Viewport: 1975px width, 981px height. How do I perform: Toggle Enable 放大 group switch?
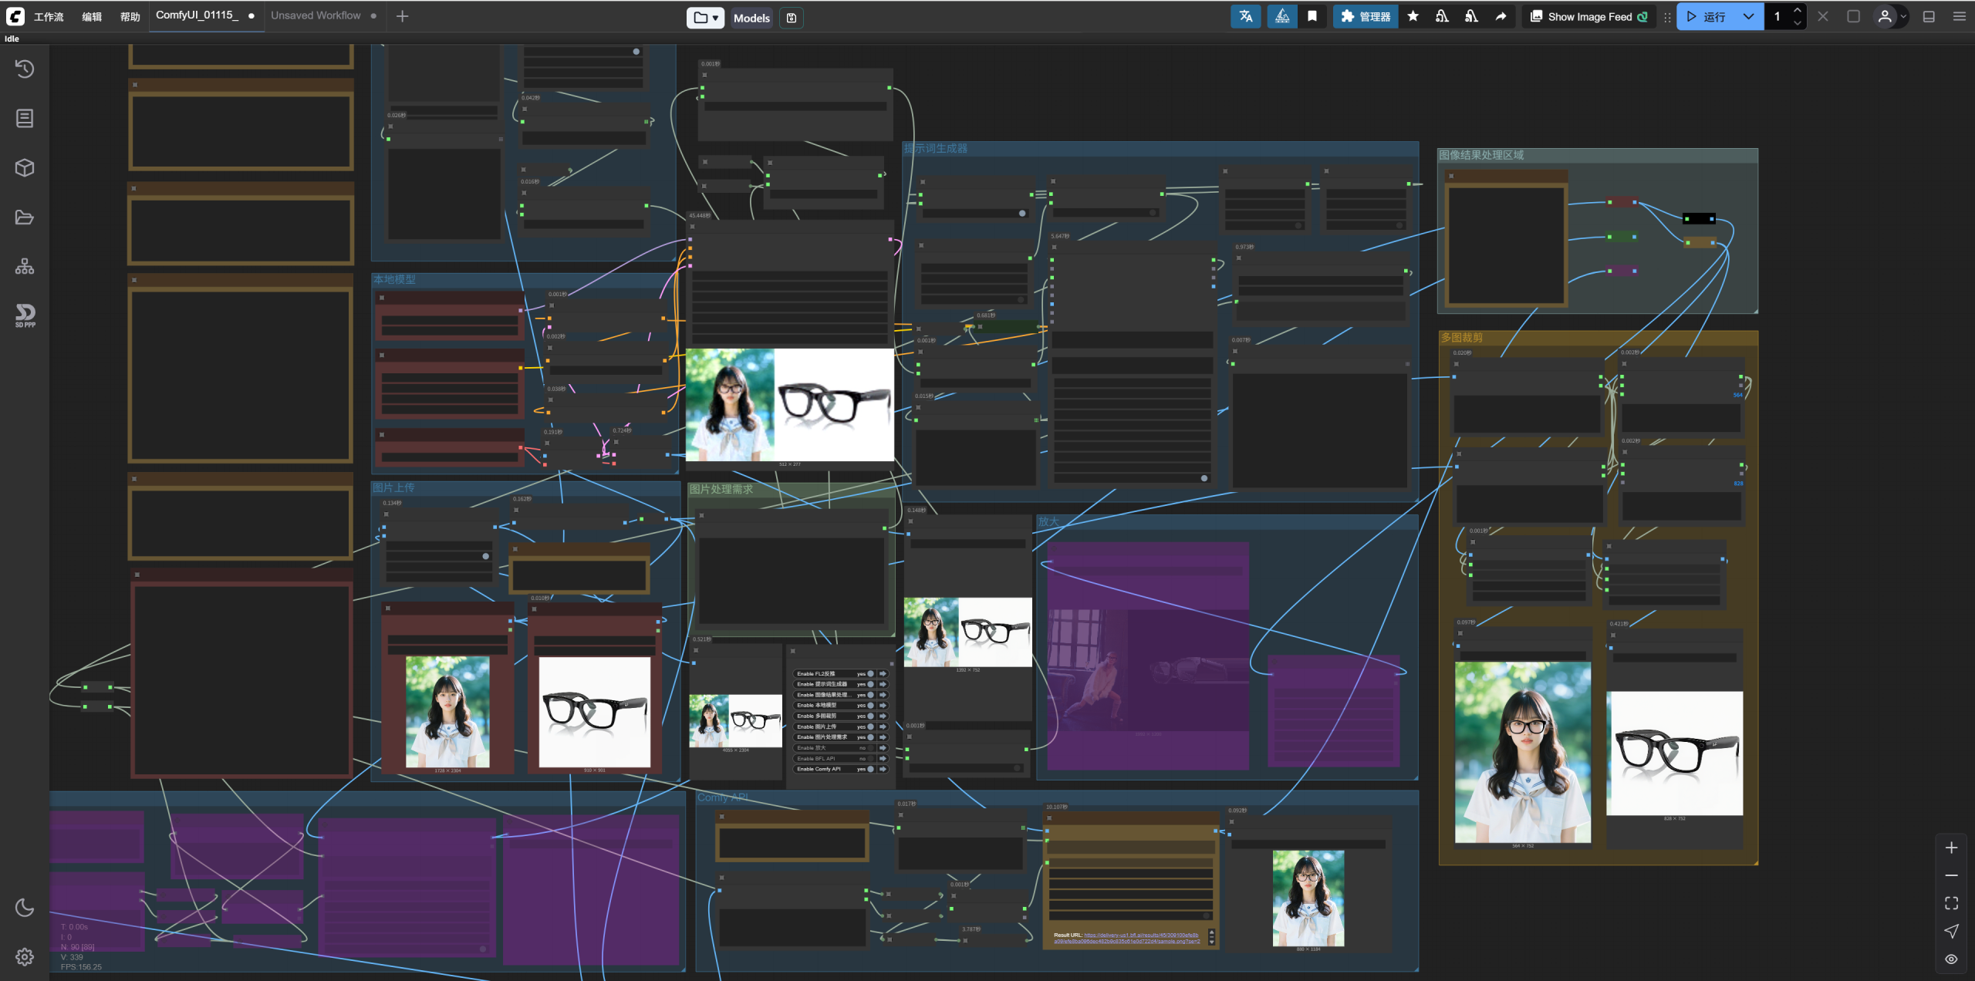pos(870,747)
